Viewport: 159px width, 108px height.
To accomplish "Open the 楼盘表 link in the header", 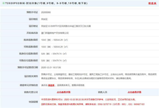I will tap(152, 3).
